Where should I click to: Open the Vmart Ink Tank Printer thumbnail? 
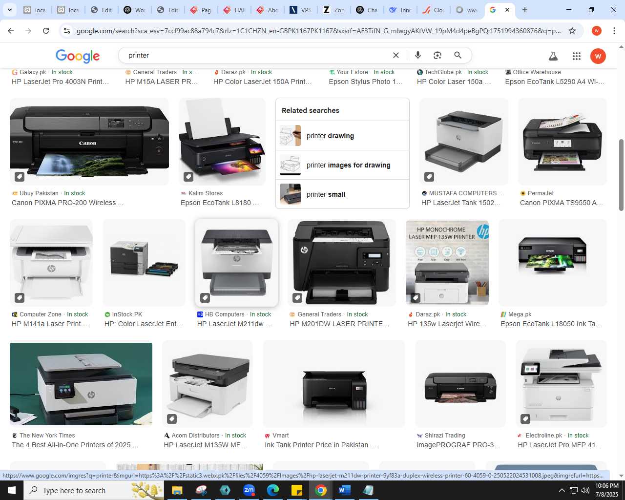(334, 384)
